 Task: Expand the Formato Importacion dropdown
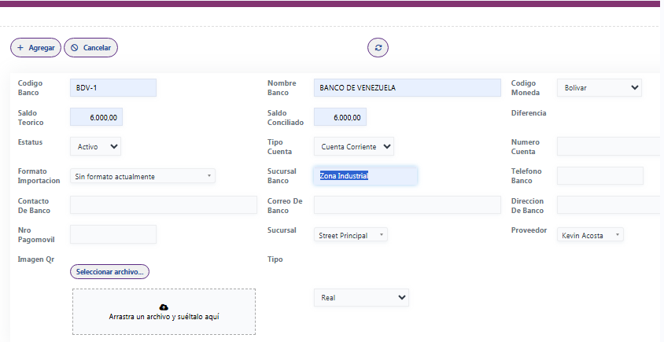tap(142, 176)
